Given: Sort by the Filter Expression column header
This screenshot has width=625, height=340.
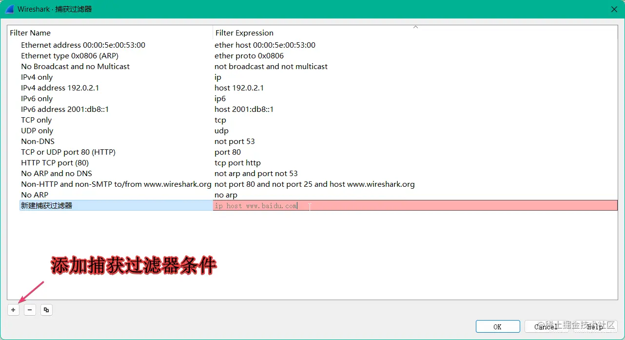Looking at the screenshot, I should (244, 33).
